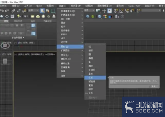Choose the rectangular selection region icon

[x=53, y=11]
